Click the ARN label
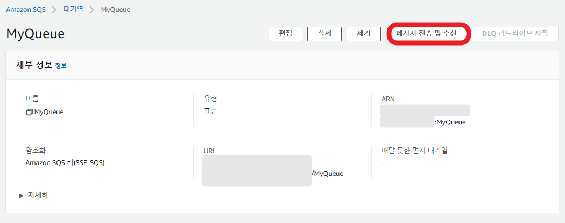The height and width of the screenshot is (223, 565). tap(388, 99)
